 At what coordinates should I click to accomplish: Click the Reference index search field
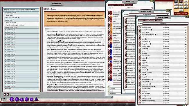point(25,94)
